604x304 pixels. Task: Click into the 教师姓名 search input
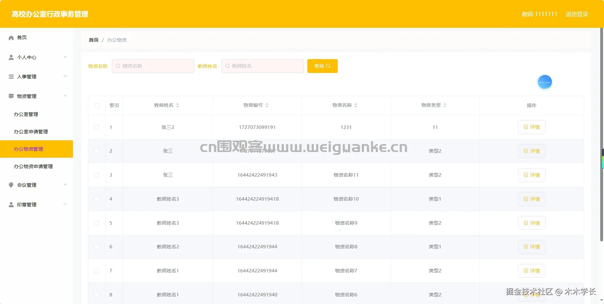tap(263, 66)
